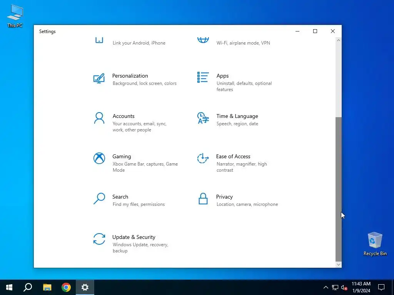Launch File Explorer from the taskbar

point(47,287)
